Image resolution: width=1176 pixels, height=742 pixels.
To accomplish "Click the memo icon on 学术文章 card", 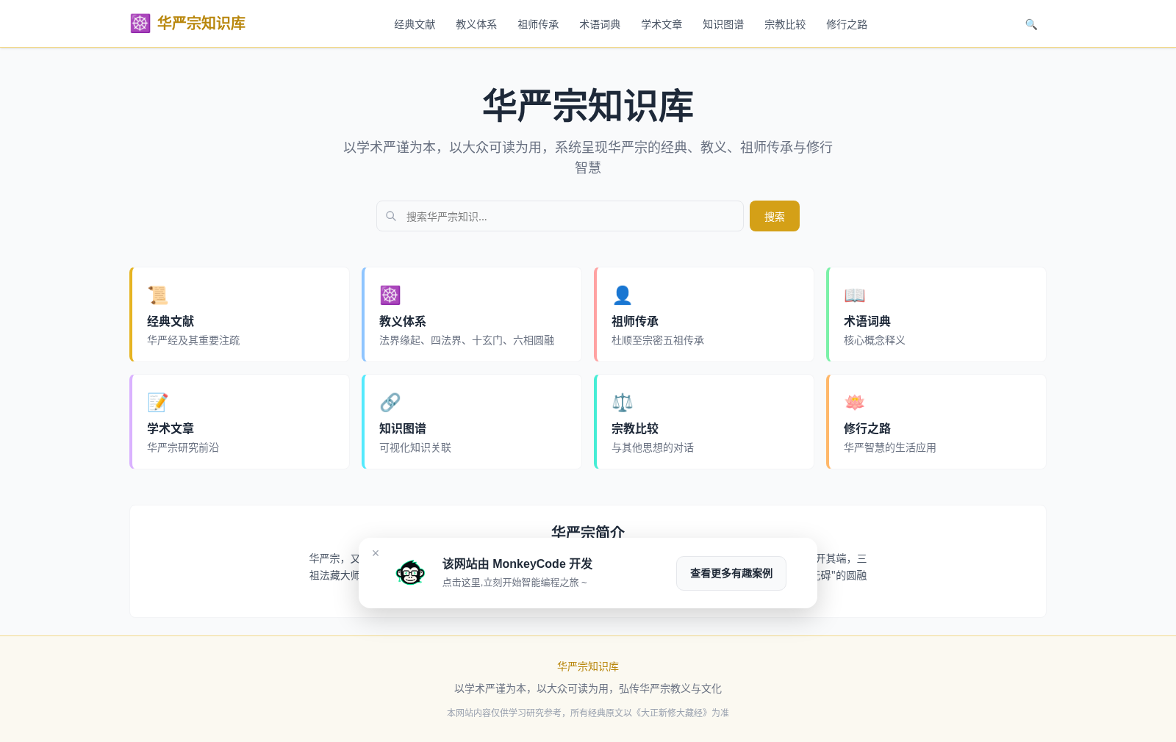I will (x=157, y=403).
